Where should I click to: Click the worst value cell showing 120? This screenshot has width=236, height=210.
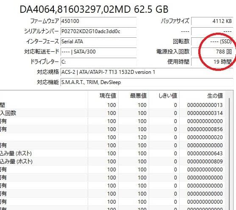pos(142,137)
